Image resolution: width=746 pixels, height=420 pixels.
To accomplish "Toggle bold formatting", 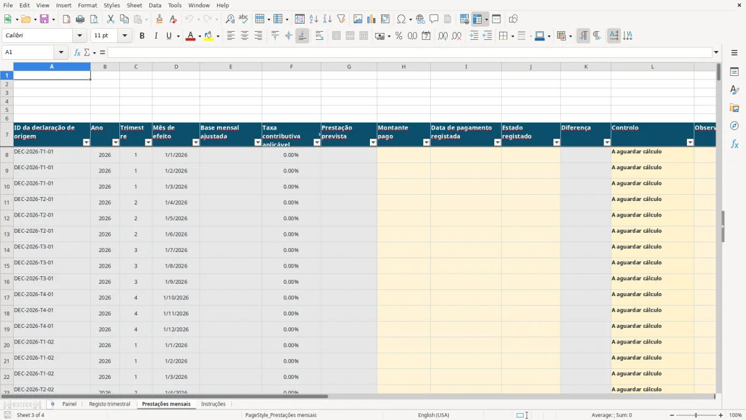I will tap(142, 36).
